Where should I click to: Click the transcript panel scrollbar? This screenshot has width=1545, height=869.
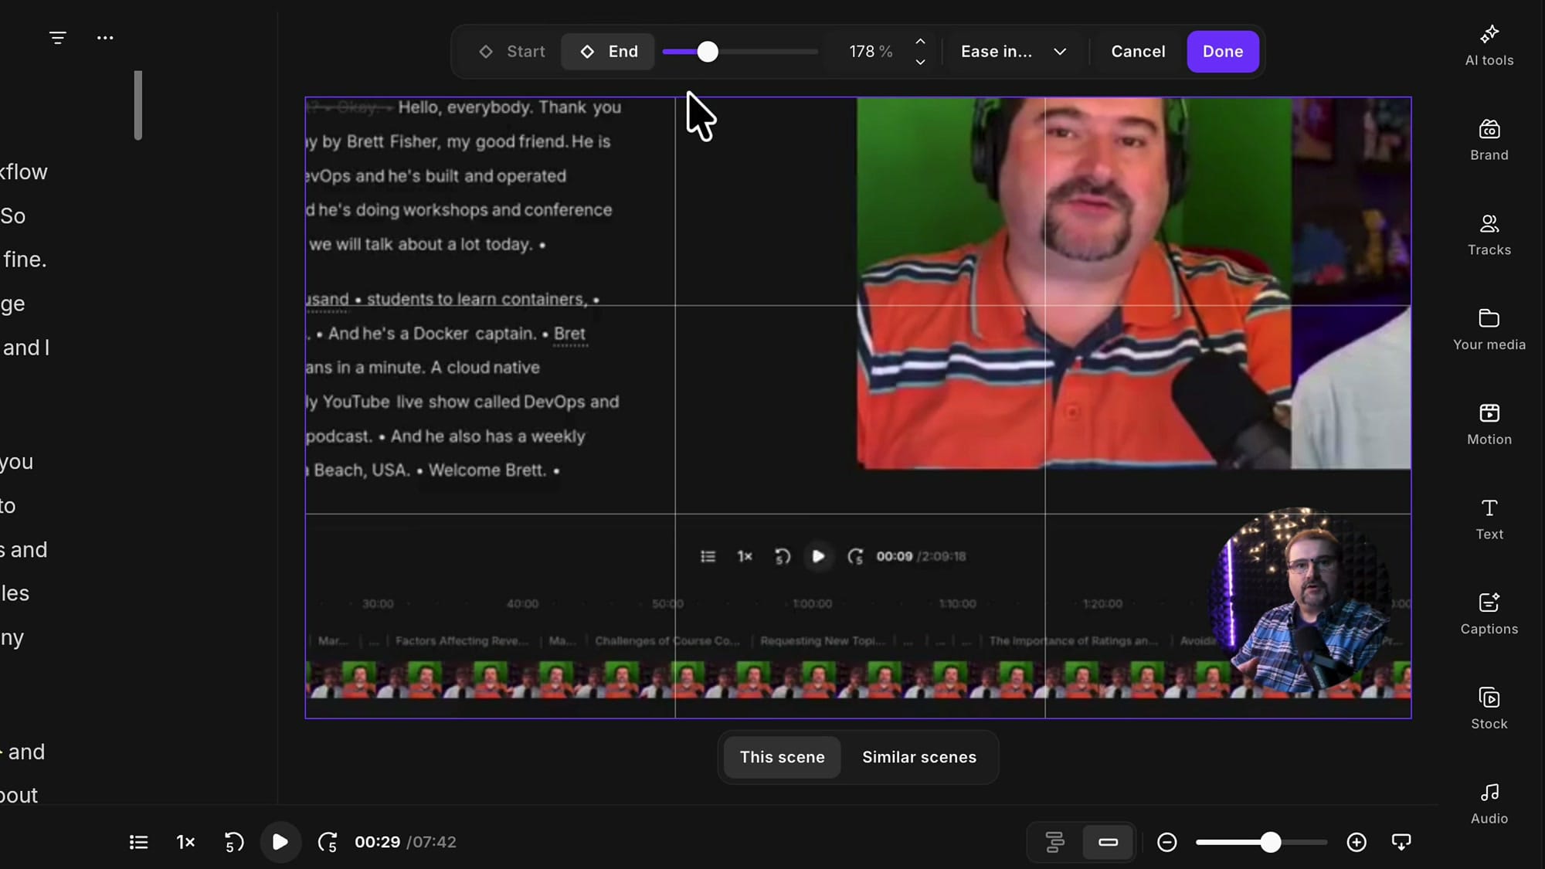pyautogui.click(x=138, y=105)
